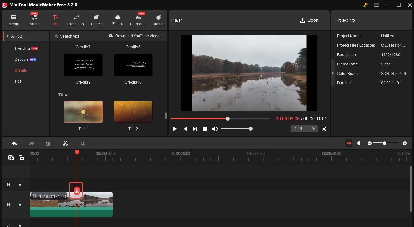414x227 pixels.
Task: Toggle lock on audio track
Action: (x=20, y=225)
